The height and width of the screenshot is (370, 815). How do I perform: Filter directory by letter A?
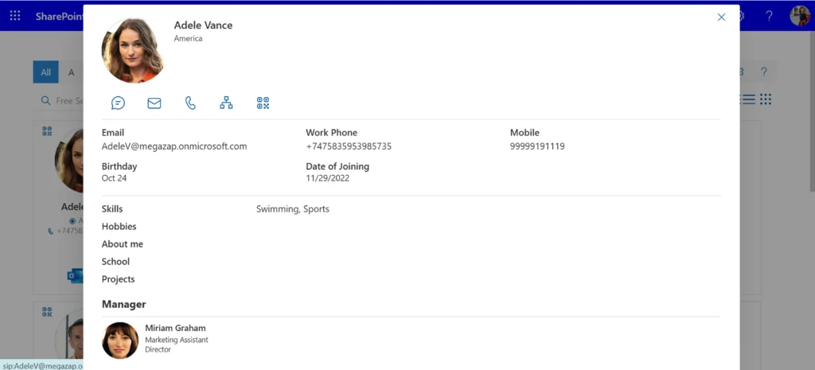click(71, 72)
